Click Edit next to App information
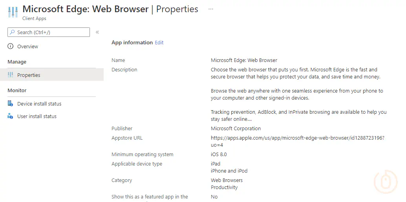 (159, 42)
